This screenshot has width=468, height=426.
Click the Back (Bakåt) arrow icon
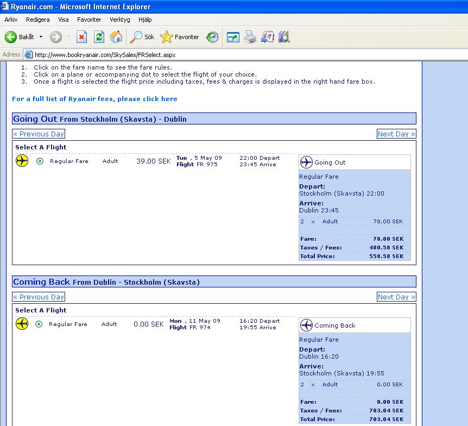(x=11, y=37)
